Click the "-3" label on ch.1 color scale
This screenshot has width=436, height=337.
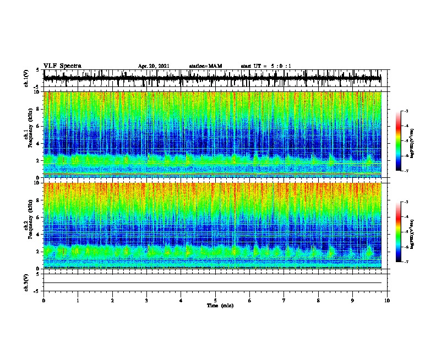click(406, 111)
